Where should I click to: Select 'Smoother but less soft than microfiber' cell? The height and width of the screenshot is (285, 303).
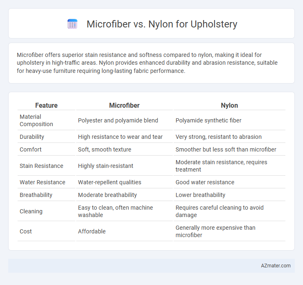pos(226,149)
